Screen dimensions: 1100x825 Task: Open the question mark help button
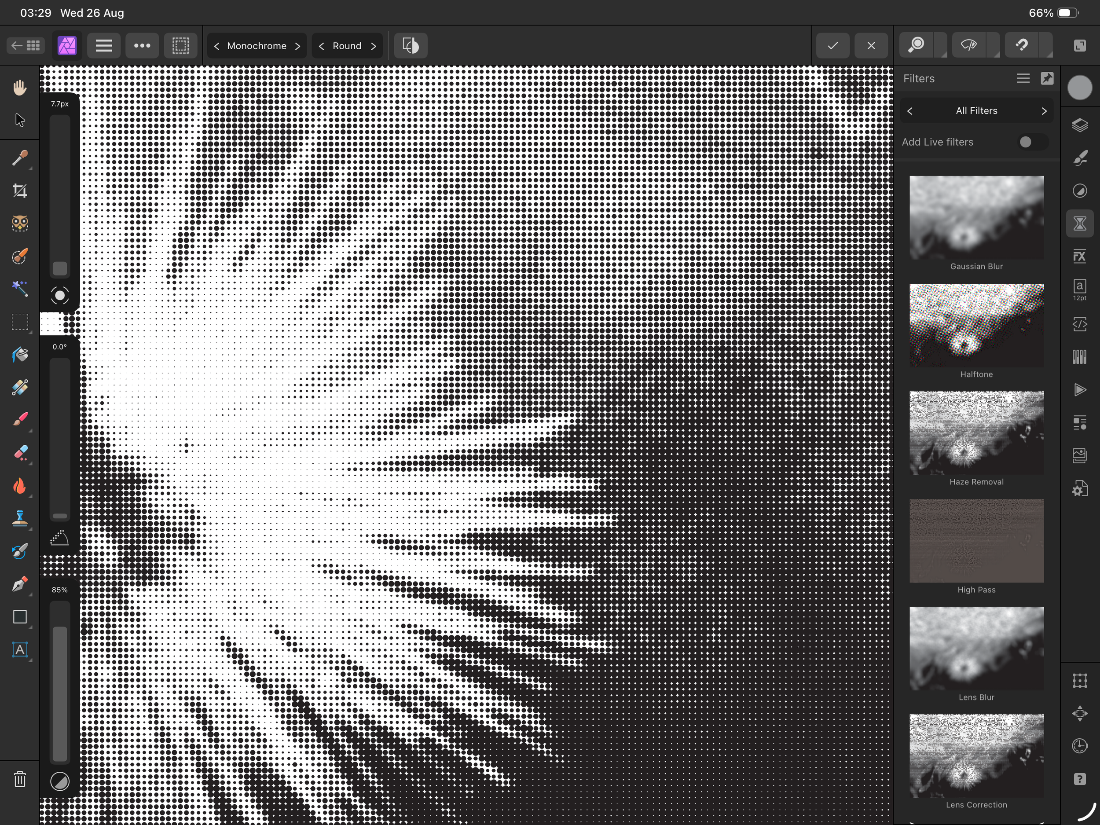(x=1080, y=779)
